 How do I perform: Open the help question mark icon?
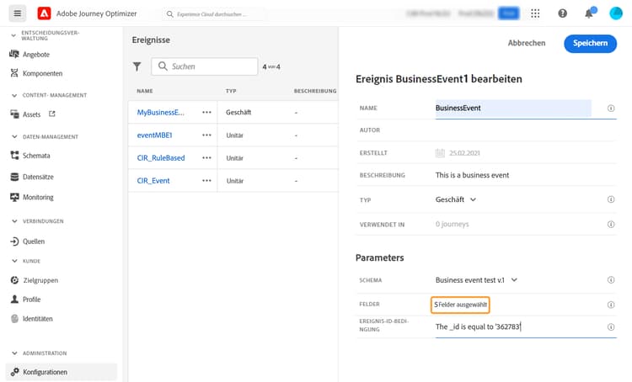point(563,13)
